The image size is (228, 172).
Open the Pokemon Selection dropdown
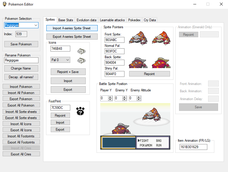[36, 25]
